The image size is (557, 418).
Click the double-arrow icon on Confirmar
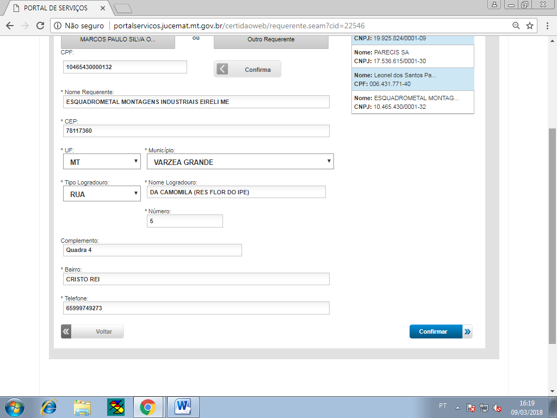(x=467, y=331)
